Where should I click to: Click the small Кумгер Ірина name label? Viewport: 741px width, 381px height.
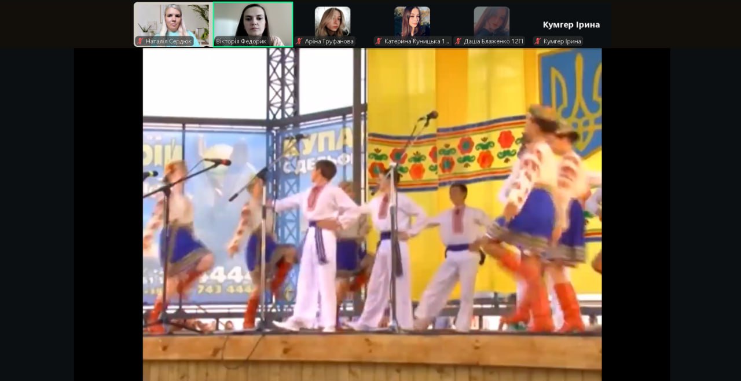coord(562,41)
